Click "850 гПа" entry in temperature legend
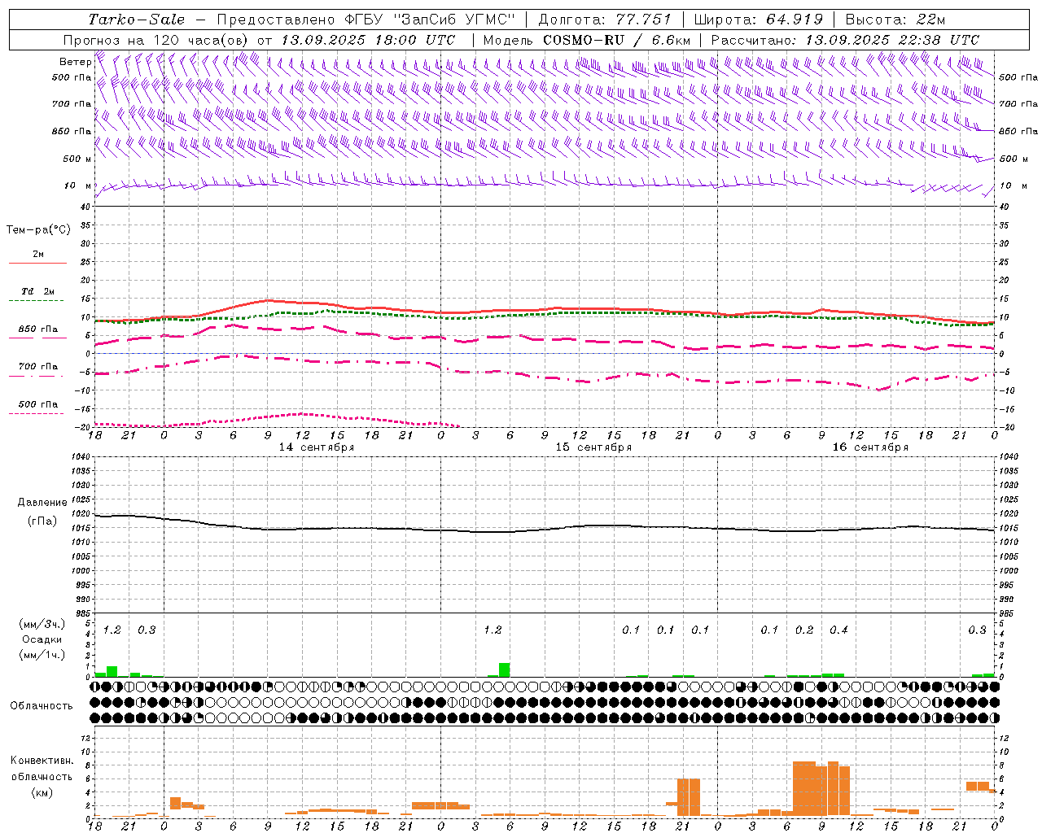This screenshot has height=833, width=1042. (38, 329)
